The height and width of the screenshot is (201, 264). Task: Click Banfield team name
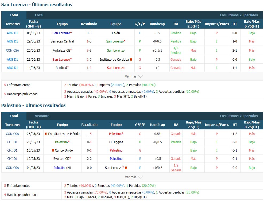pos(61,68)
